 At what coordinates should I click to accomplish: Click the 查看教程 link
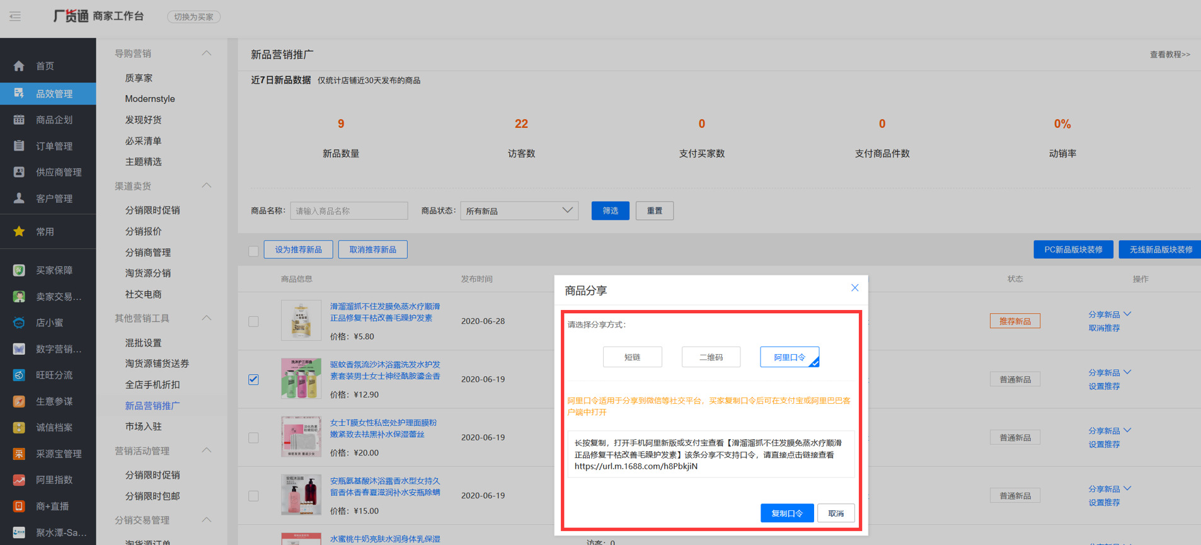tap(1169, 55)
